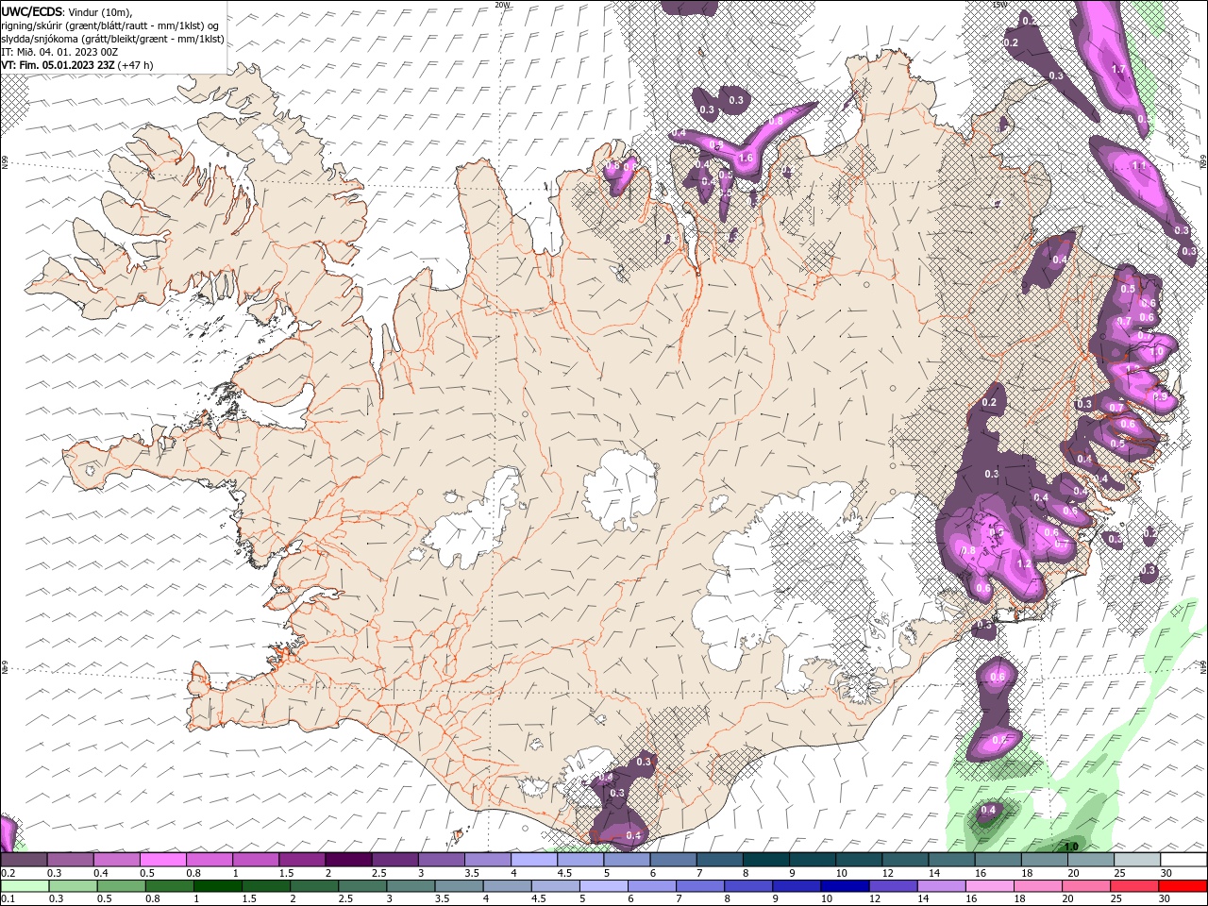Viewport: 1208px width, 906px height.
Task: Click the violet swatch at 12 in lower legend
Action: coord(892,885)
